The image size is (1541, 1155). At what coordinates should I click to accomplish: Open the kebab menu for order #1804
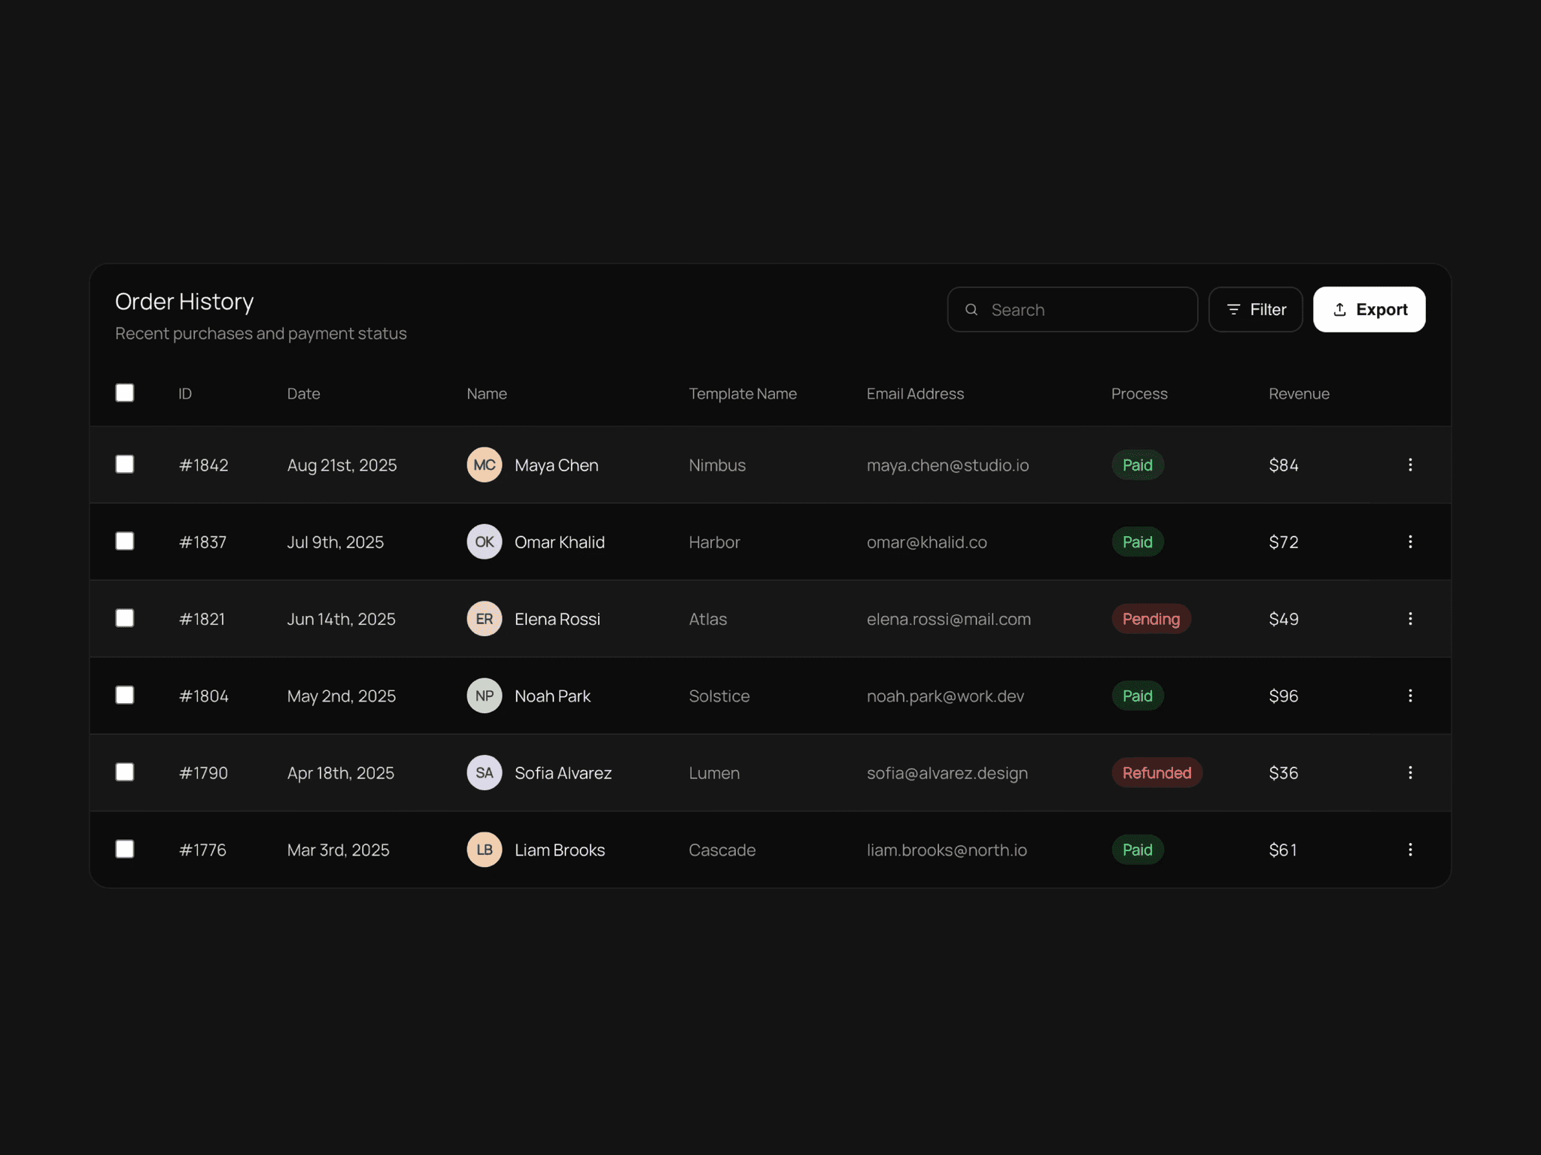click(1410, 696)
